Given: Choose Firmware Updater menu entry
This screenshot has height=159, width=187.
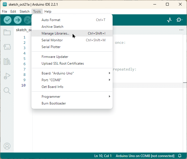Looking at the screenshot, I should 72,57.
